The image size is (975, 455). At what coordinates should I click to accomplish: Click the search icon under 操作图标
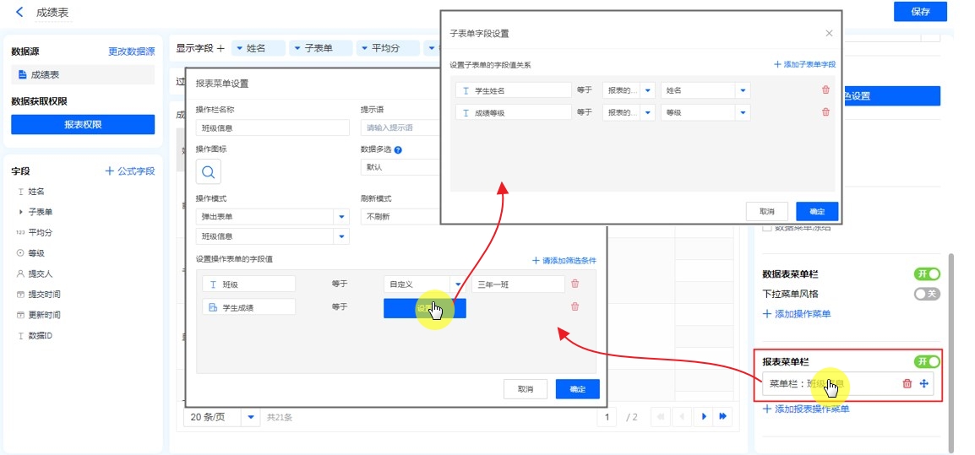click(209, 171)
